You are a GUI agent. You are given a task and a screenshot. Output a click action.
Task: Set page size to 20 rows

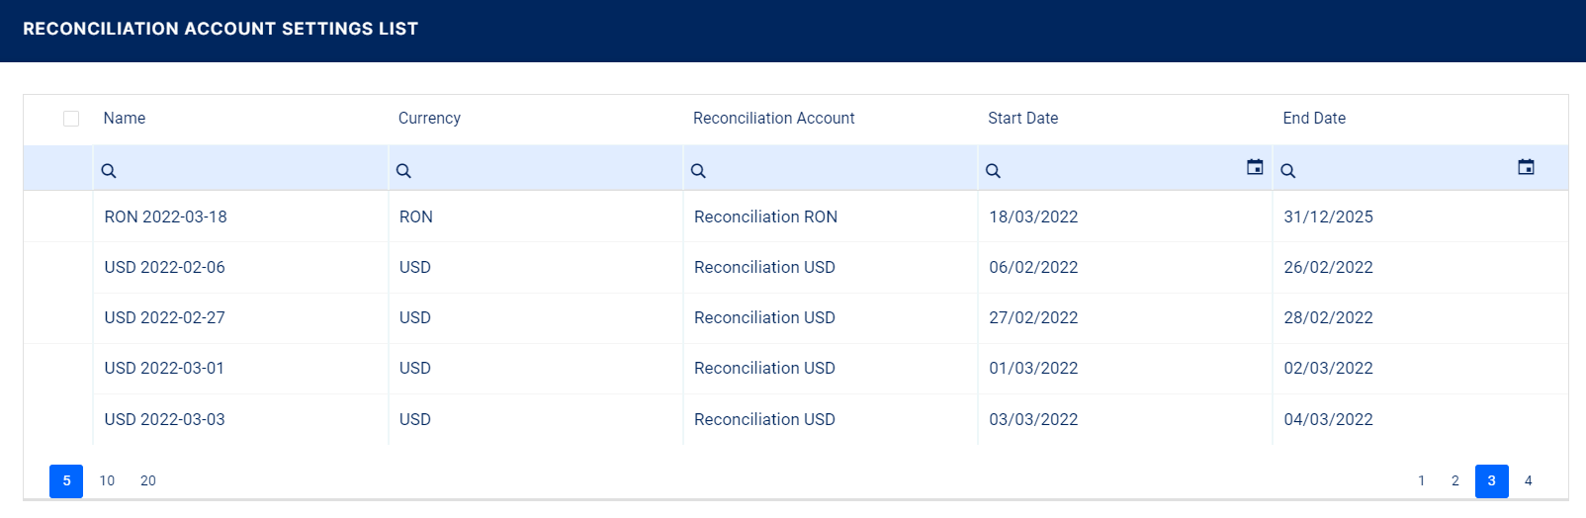point(148,481)
